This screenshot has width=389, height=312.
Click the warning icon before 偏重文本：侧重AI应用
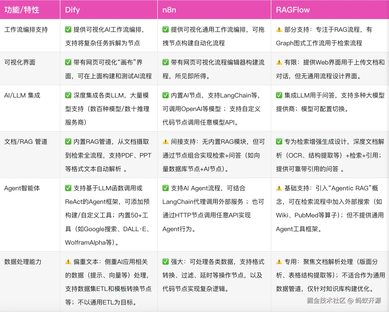(x=68, y=262)
